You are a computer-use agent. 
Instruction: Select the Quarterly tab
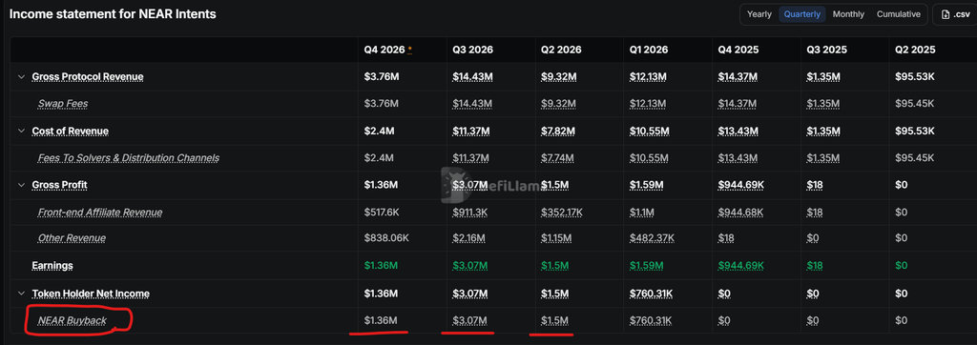click(801, 14)
